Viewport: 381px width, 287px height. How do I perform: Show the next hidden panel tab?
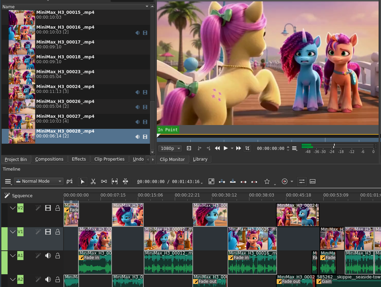point(153,160)
